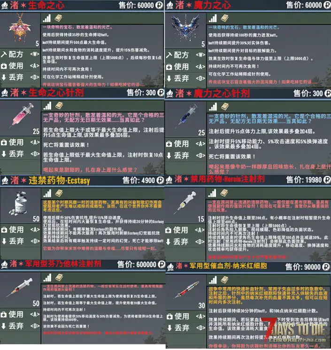Use the 军用型芬乃他林注射剂 via 使用
This screenshot has width=331, height=350.
pyautogui.click(x=20, y=314)
